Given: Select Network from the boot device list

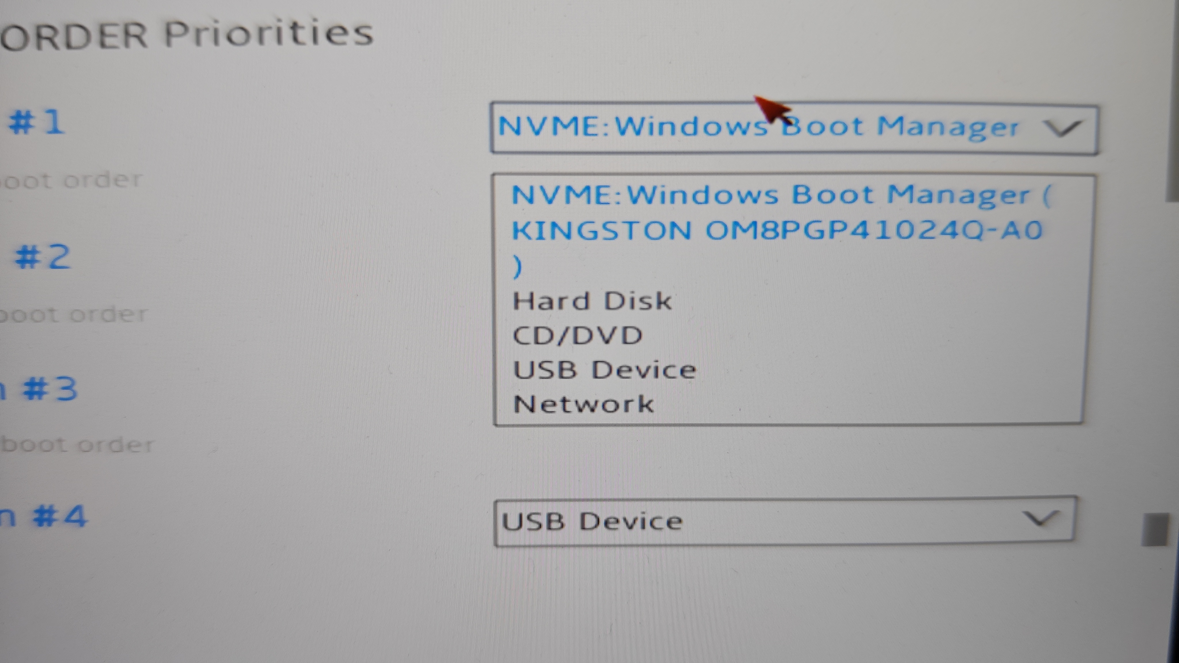Looking at the screenshot, I should tap(583, 404).
